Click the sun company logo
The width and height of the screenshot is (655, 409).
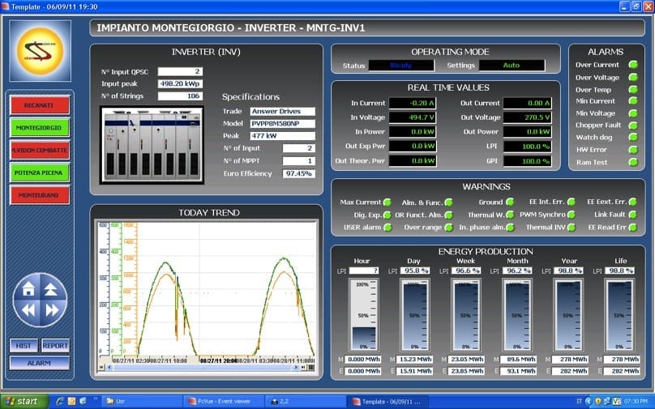tap(41, 50)
